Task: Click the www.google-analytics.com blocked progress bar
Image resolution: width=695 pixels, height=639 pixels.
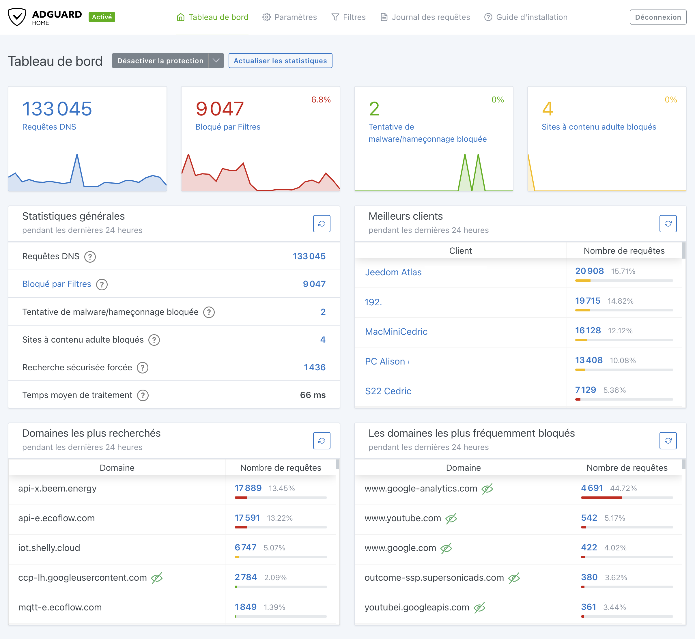Action: point(627,498)
